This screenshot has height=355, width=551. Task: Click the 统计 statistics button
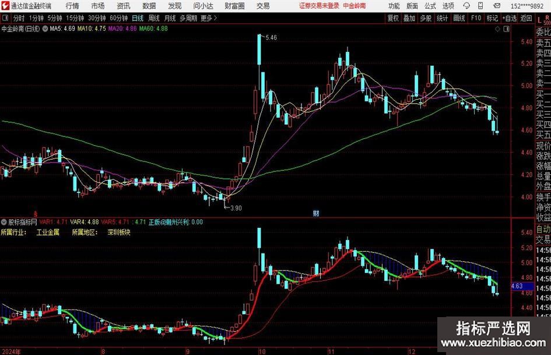(x=442, y=18)
